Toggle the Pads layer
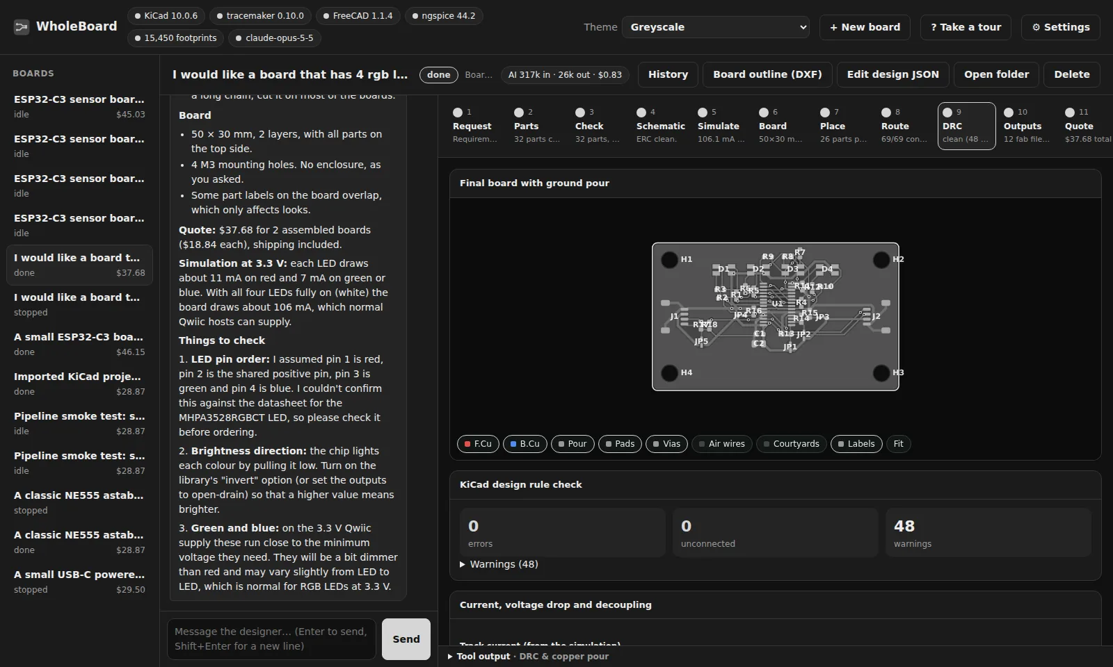 coord(620,444)
